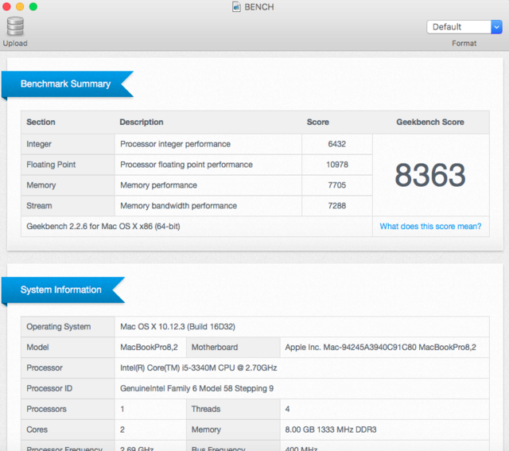Screen dimensions: 509x451
Task: Click the Score column header
Action: point(318,122)
